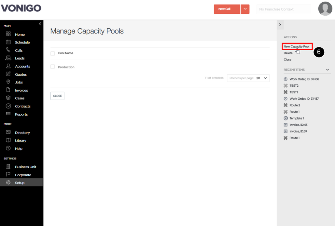Open the Schedule calendar icon
The image size is (335, 226).
point(8,42)
